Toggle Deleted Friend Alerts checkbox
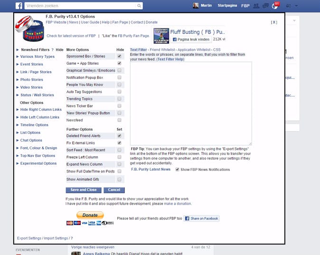 tap(119, 136)
